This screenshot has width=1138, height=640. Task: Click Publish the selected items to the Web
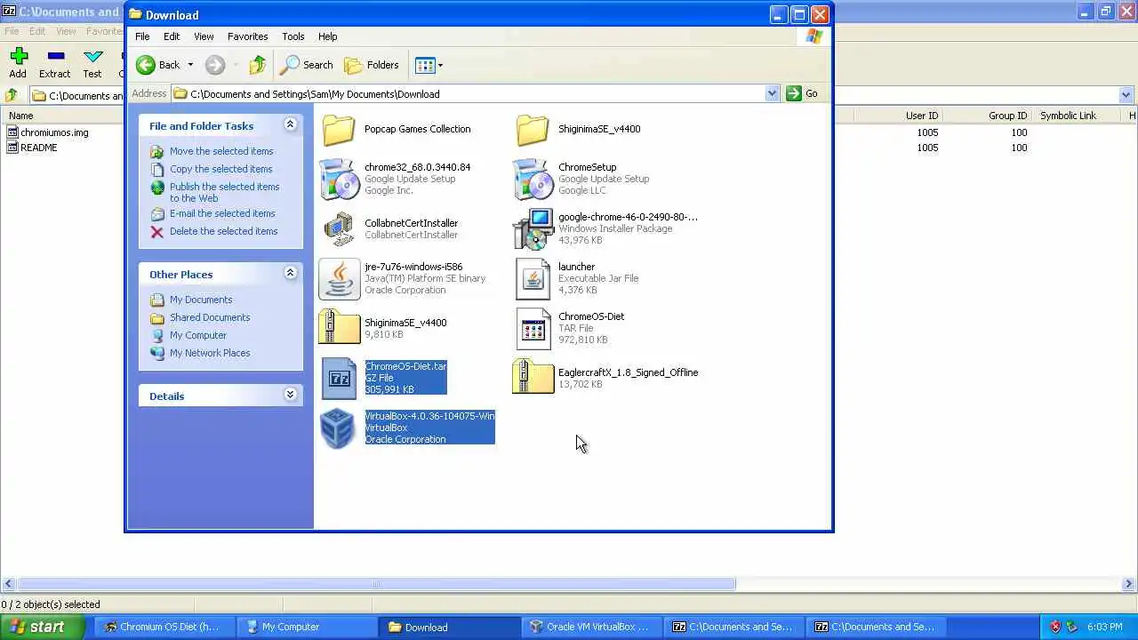pyautogui.click(x=224, y=192)
